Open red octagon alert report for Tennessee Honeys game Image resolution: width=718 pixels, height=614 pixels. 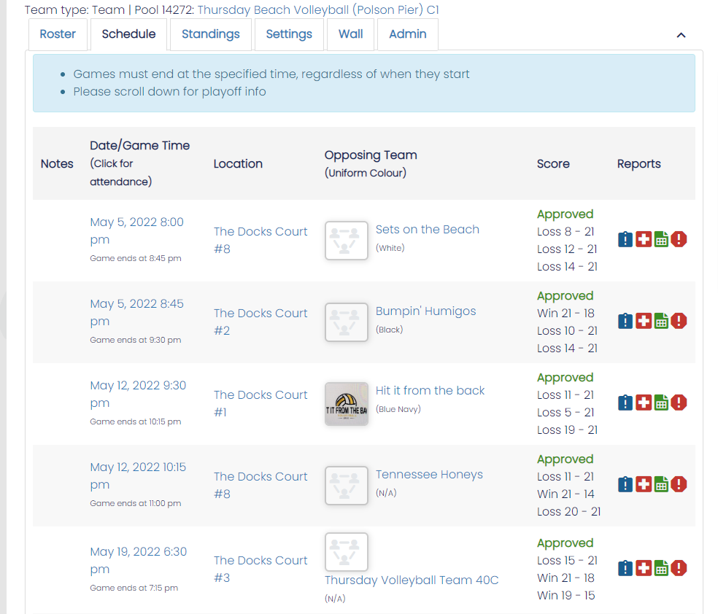pos(679,484)
